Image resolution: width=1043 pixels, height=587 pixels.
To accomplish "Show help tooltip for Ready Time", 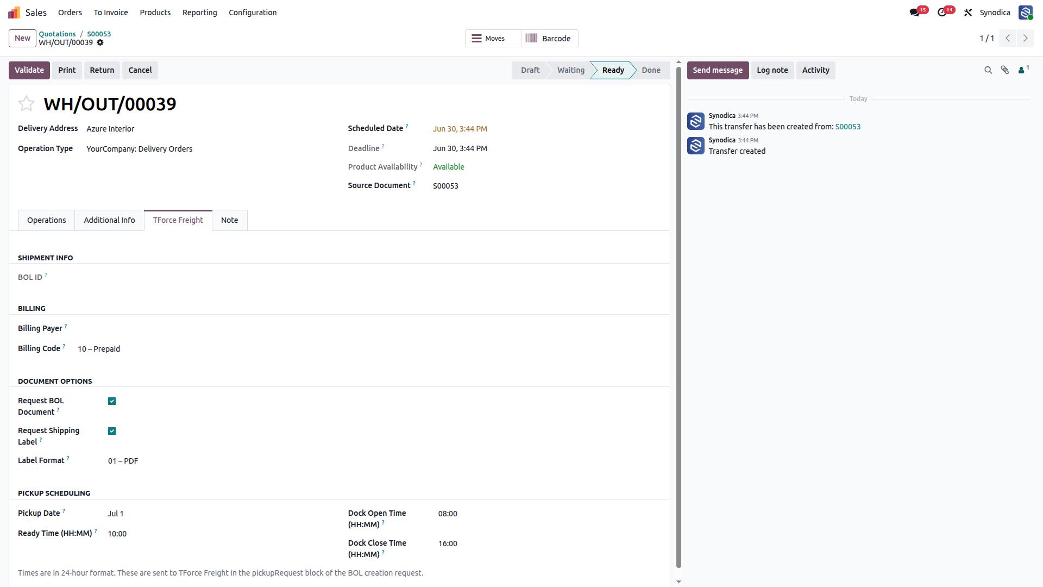I will coord(96,531).
